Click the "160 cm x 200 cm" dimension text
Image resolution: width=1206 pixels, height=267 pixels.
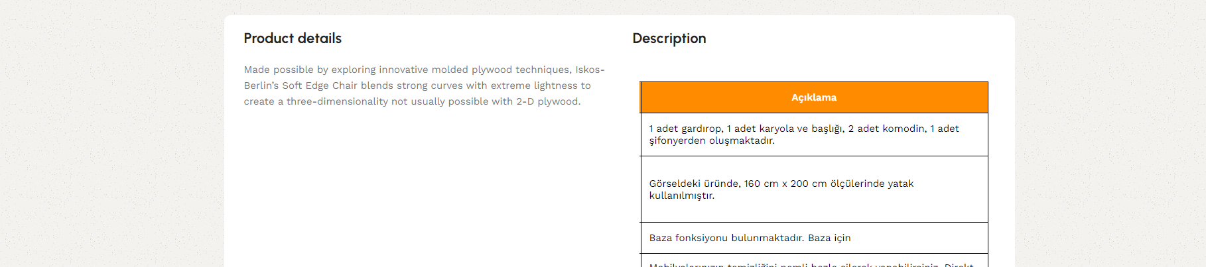click(x=785, y=184)
